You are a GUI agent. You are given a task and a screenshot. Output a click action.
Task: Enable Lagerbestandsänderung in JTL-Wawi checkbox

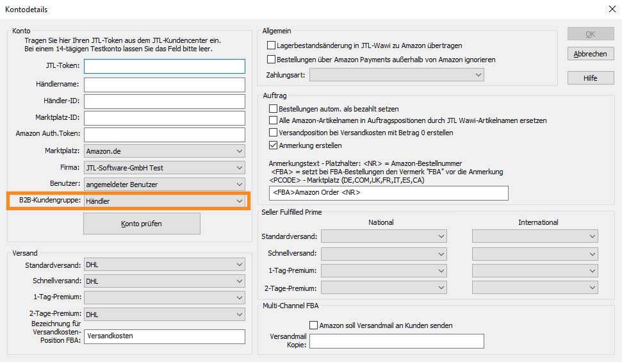tap(271, 45)
